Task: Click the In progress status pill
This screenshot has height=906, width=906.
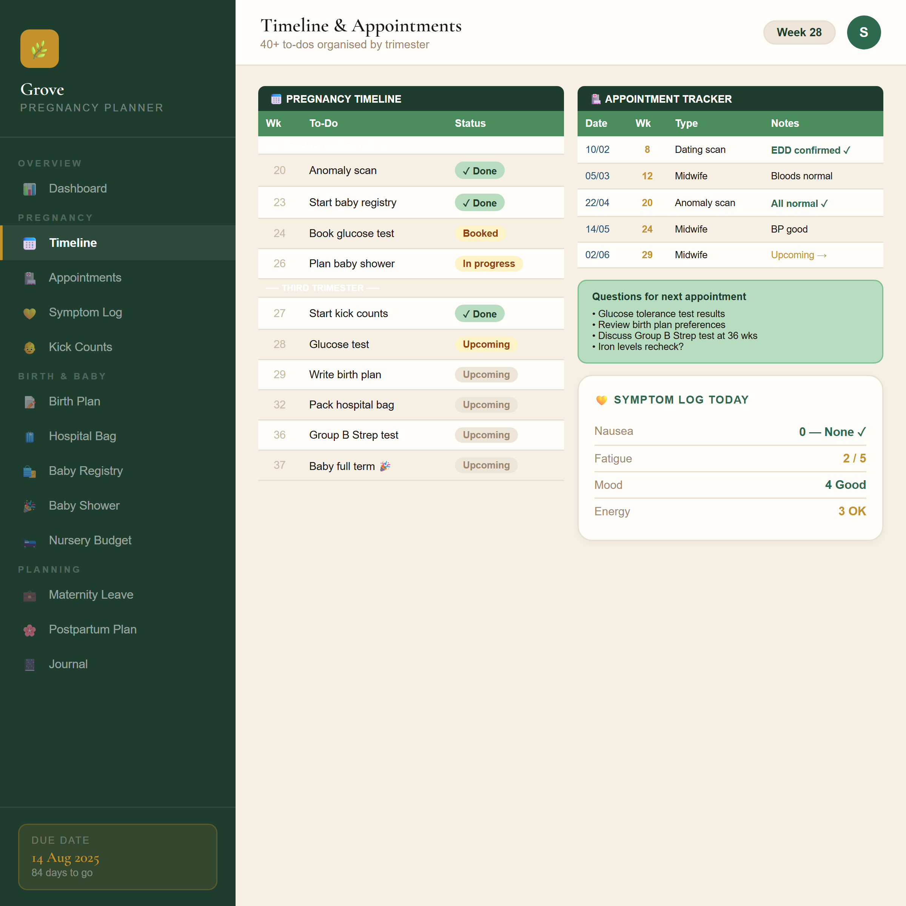Action: click(x=488, y=263)
